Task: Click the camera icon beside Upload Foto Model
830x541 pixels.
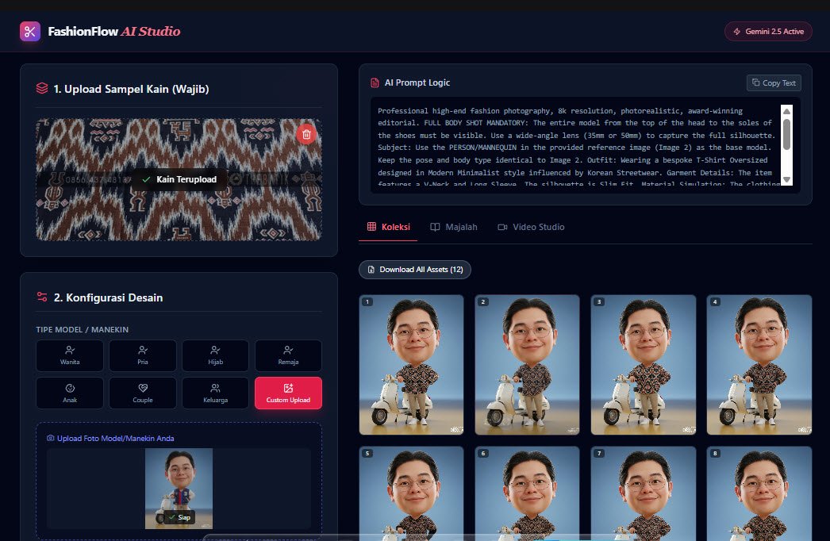Action: (x=51, y=439)
